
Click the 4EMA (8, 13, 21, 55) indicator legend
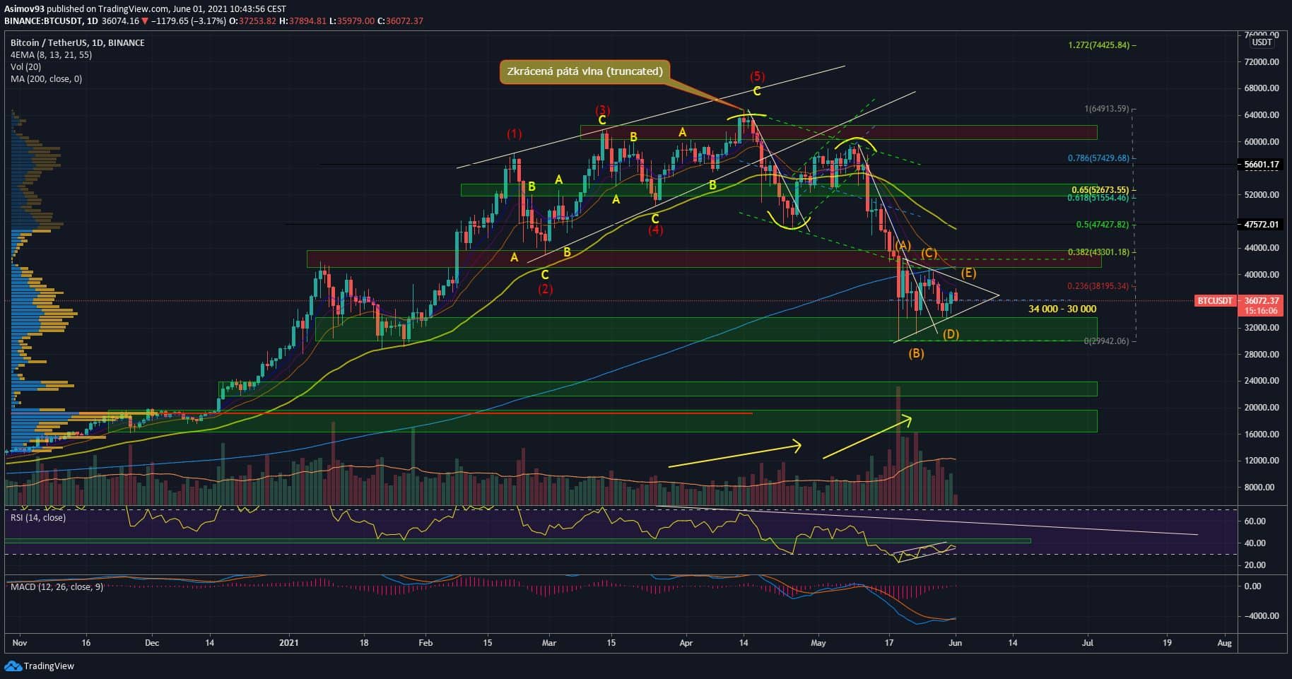point(51,54)
